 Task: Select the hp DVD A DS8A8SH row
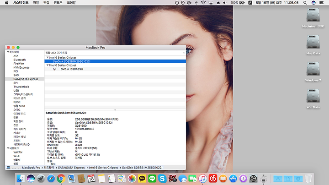pos(115,69)
